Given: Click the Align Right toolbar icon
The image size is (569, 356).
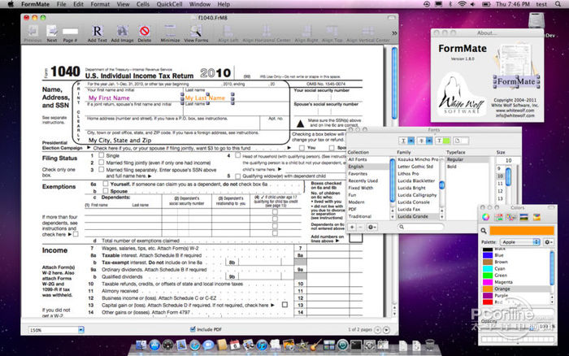Looking at the screenshot, I should tap(308, 31).
